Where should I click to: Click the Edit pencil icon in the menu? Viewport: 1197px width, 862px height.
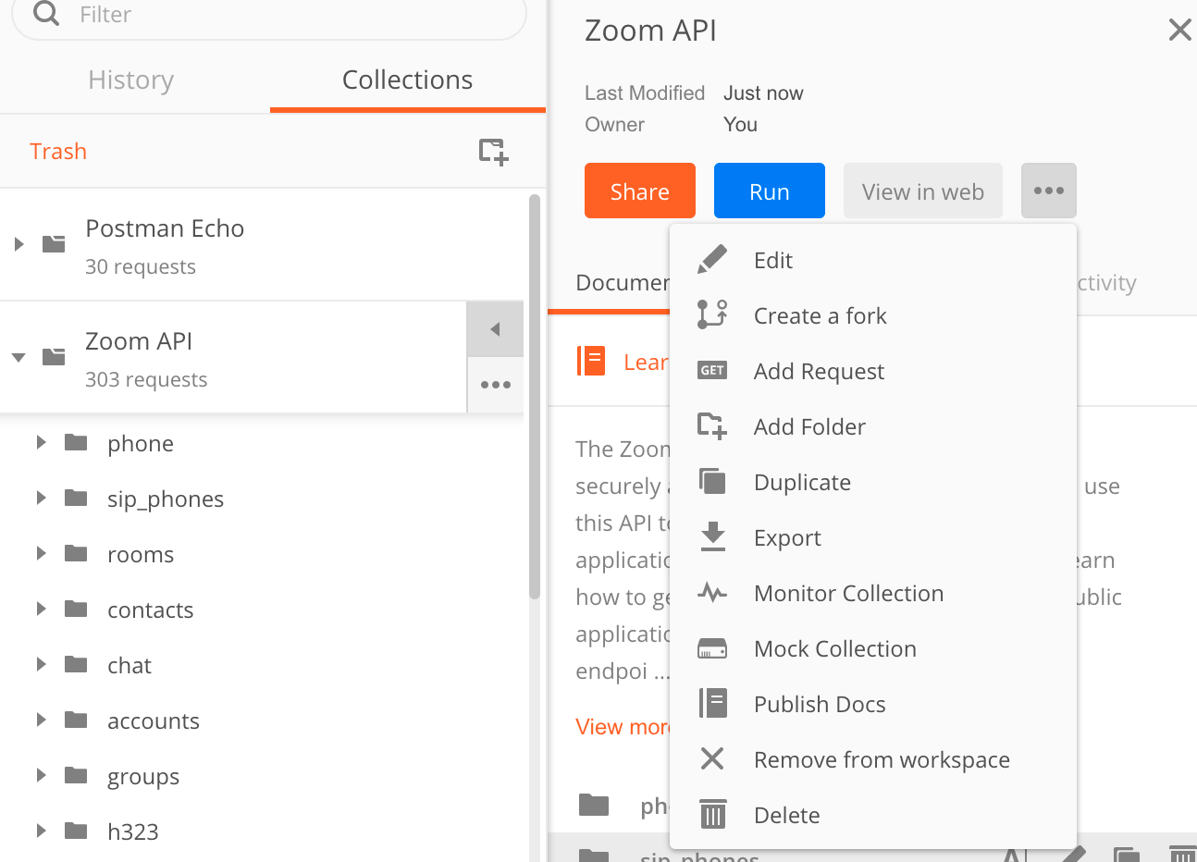pyautogui.click(x=712, y=260)
